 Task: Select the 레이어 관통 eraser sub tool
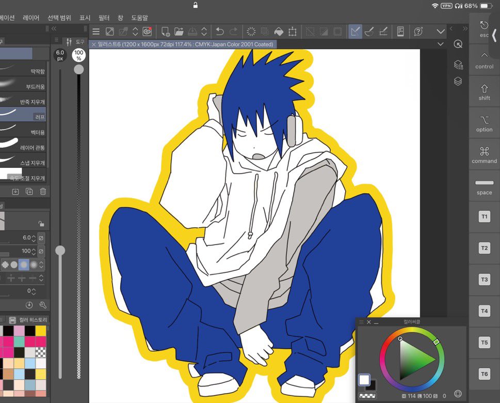click(x=23, y=145)
